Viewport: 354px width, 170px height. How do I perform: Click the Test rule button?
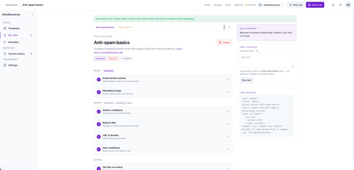tap(296, 5)
